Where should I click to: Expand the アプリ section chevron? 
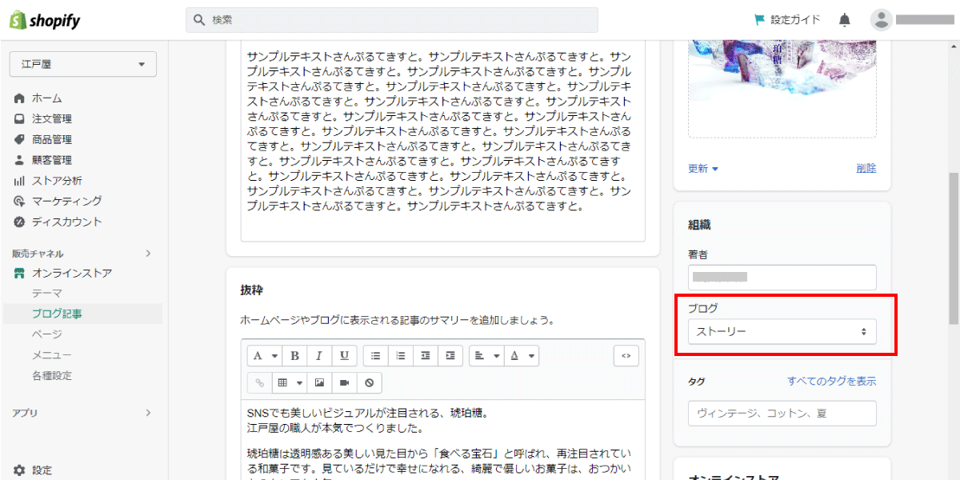pos(147,413)
